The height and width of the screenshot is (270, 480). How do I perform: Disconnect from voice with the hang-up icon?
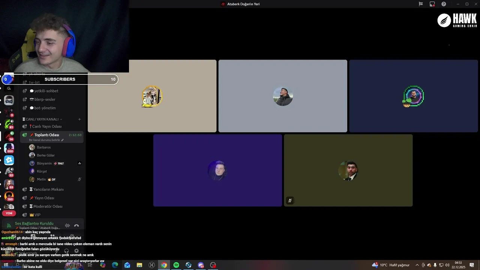pyautogui.click(x=76, y=226)
